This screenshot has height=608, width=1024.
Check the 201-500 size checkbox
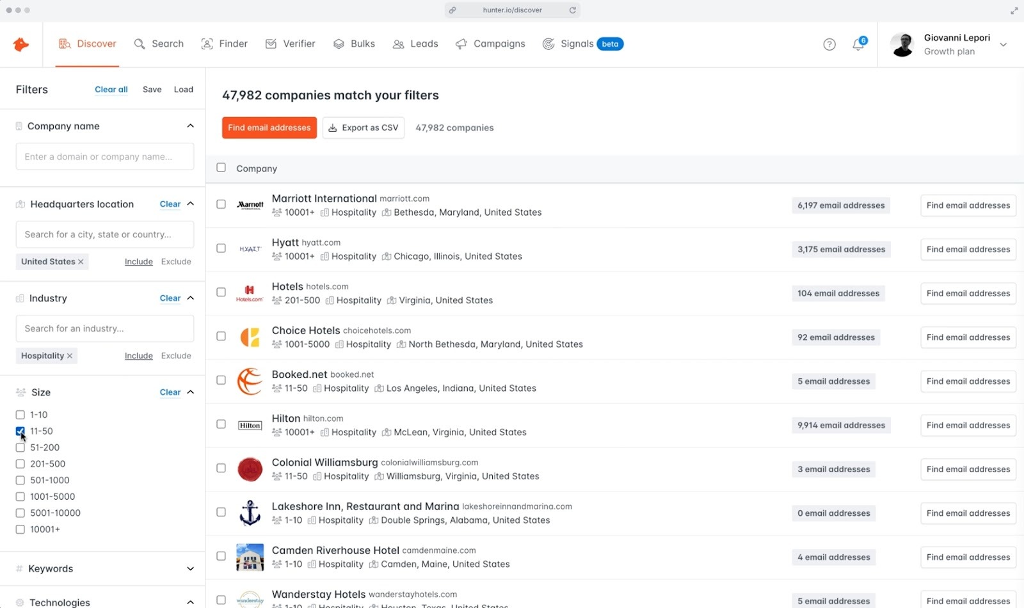[20, 464]
